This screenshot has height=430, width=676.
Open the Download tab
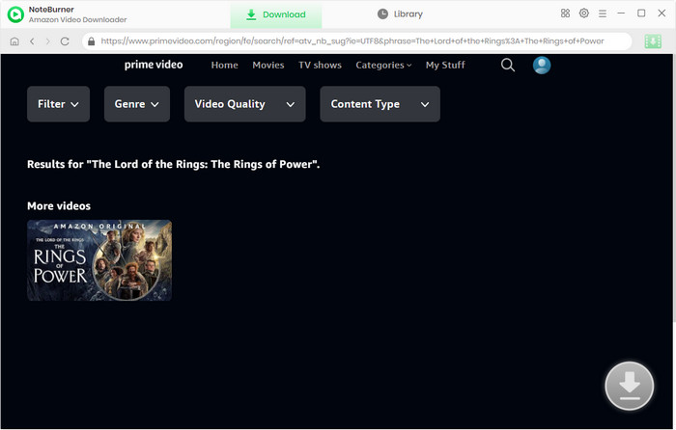click(x=276, y=14)
